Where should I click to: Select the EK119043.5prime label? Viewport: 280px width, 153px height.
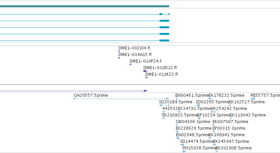[x=248, y=115]
